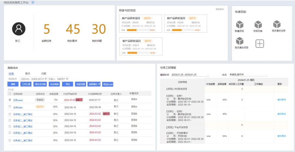This screenshot has width=295, height=152.
Task: Click progress bar on 张英华's project card
Action: coord(141,53)
